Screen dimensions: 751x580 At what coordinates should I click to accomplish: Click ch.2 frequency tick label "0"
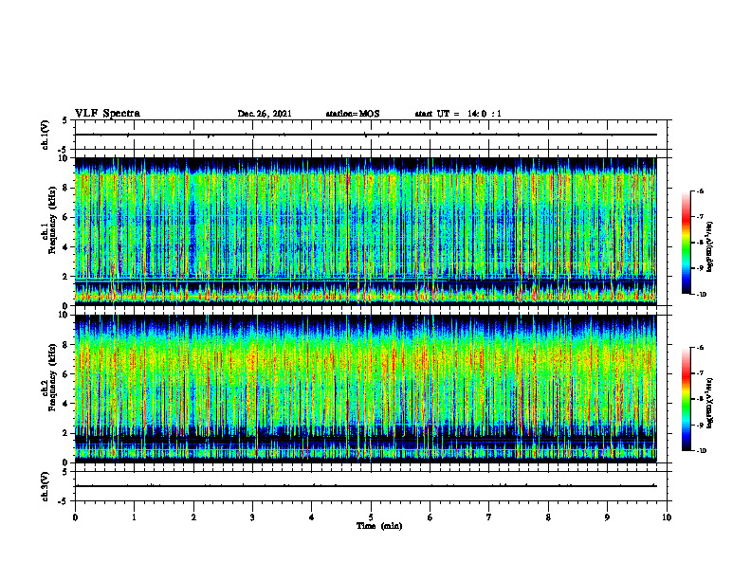pos(65,462)
